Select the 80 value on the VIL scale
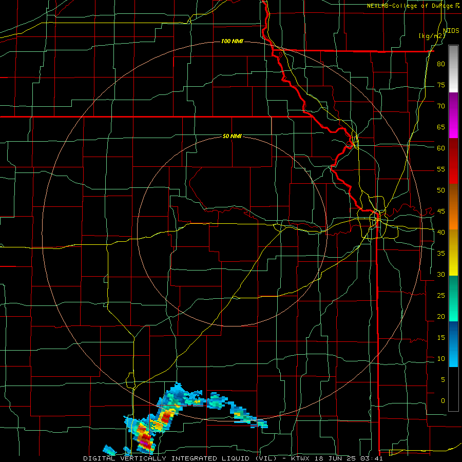 441,64
